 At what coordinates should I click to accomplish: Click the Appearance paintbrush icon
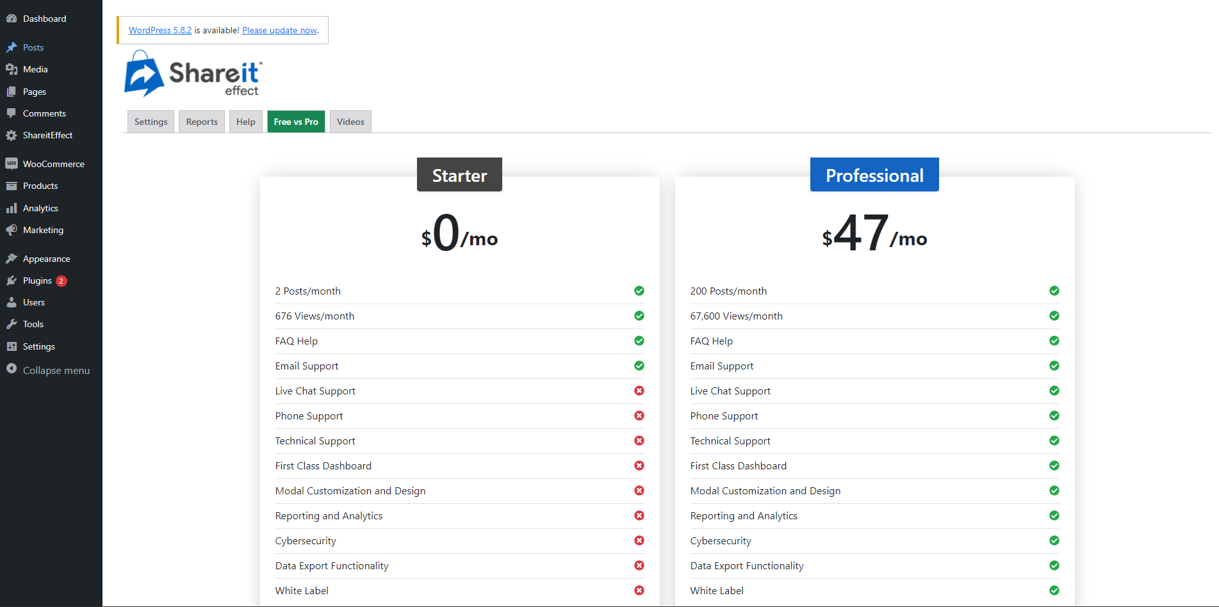tap(12, 259)
